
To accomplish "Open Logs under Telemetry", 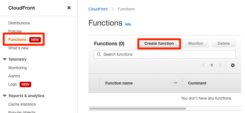I will 12,84.
